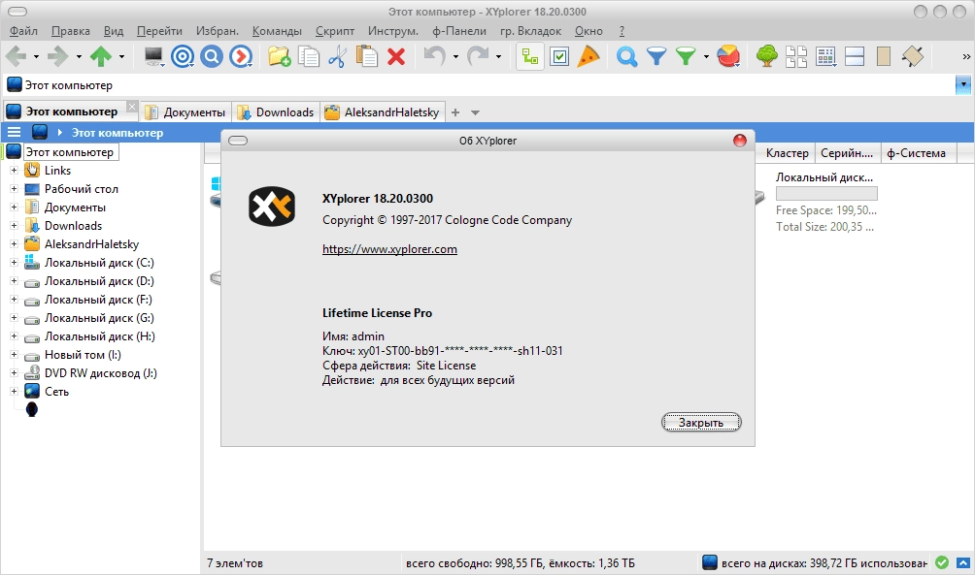975x575 pixels.
Task: Click the tan panel toolbar icon
Action: (884, 56)
